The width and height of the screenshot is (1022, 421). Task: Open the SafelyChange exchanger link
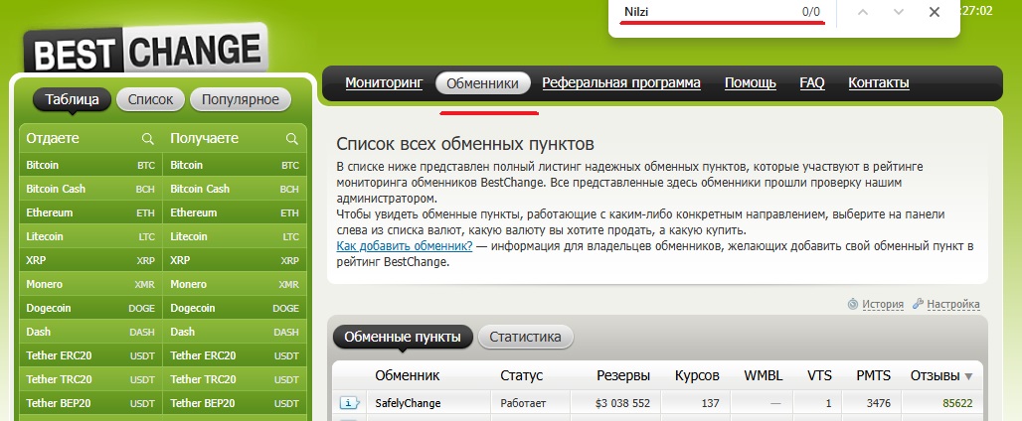[x=408, y=403]
